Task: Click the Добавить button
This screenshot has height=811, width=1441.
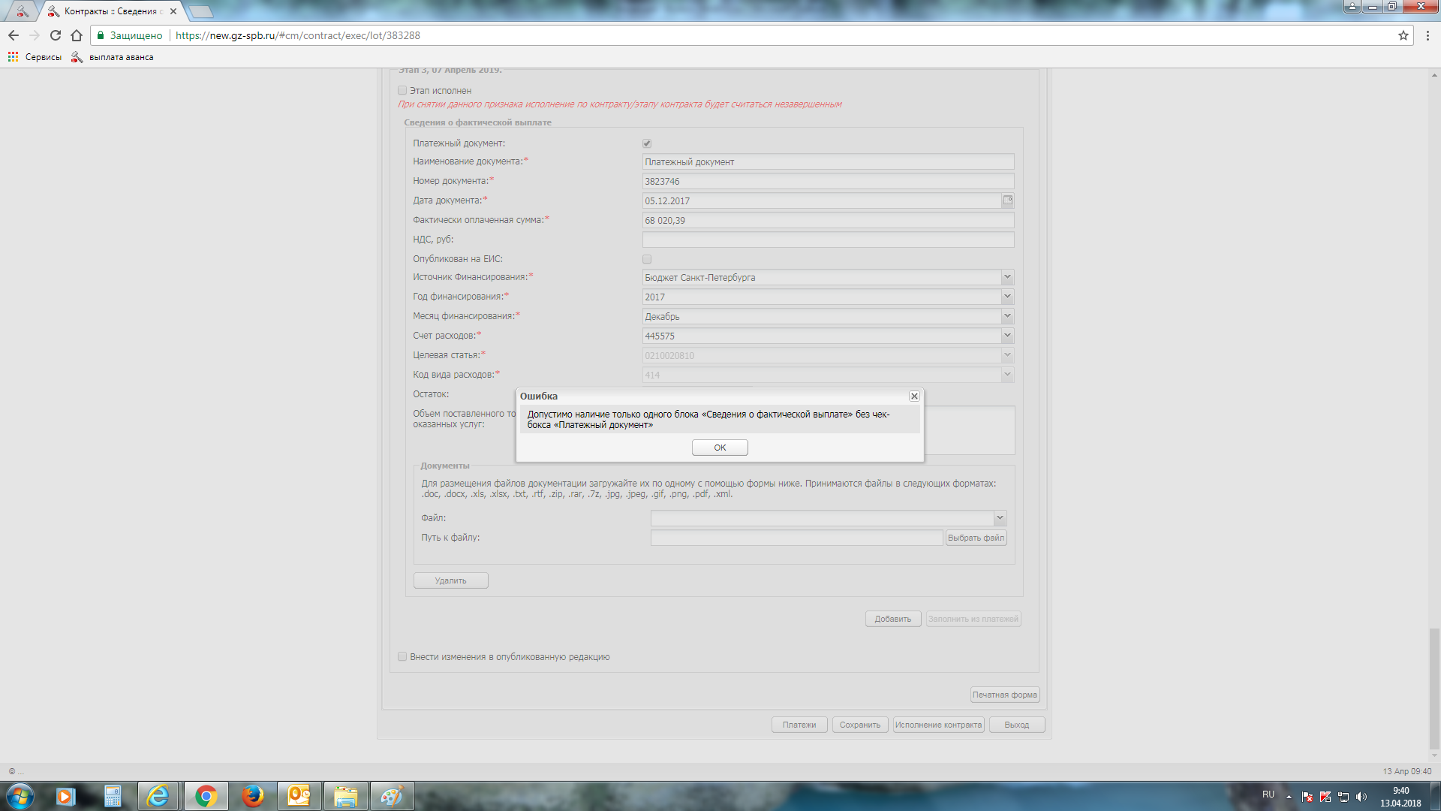Action: [893, 619]
